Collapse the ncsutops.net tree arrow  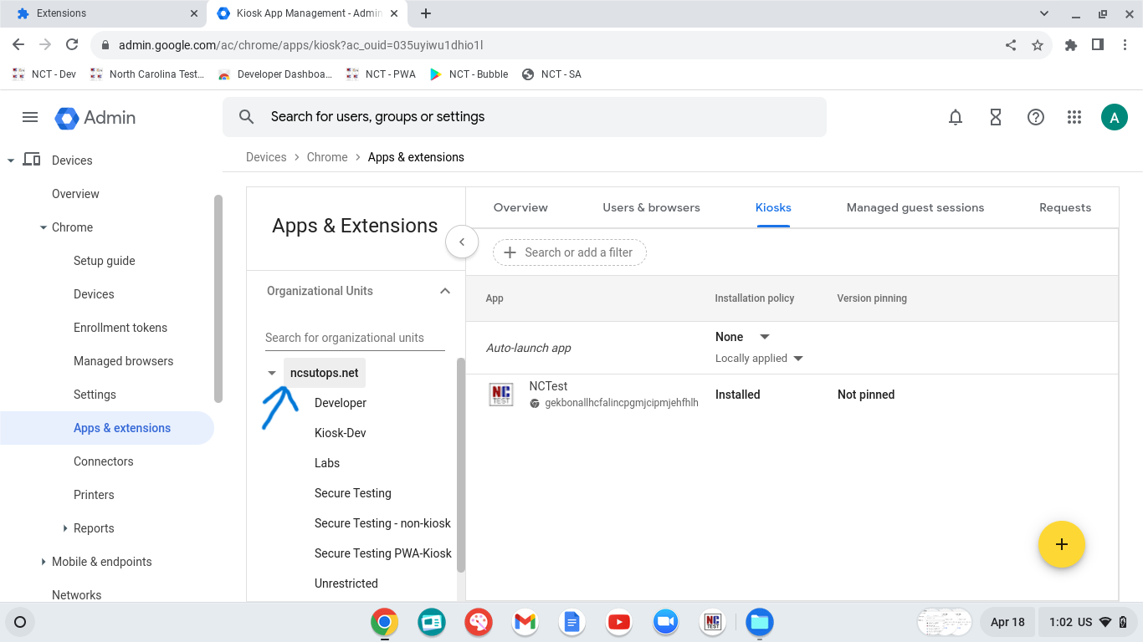(271, 373)
